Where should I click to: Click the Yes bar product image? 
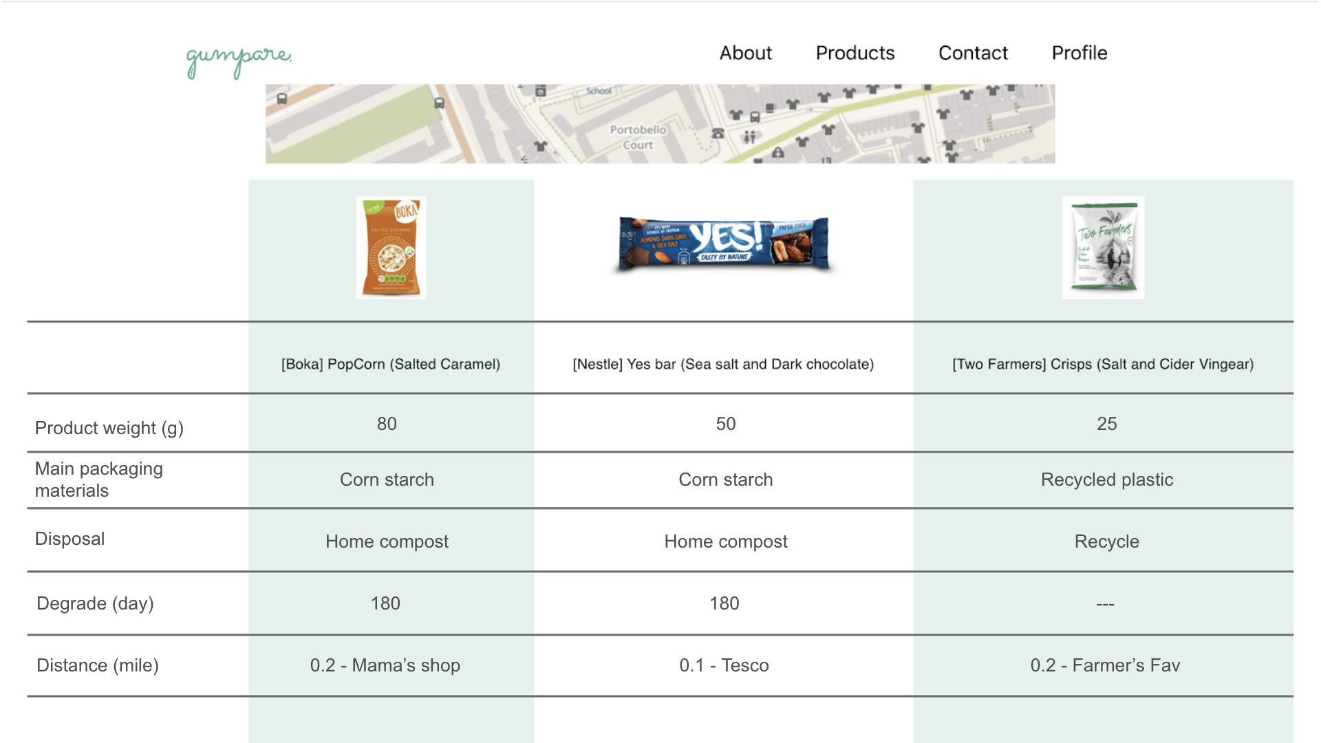(x=724, y=245)
